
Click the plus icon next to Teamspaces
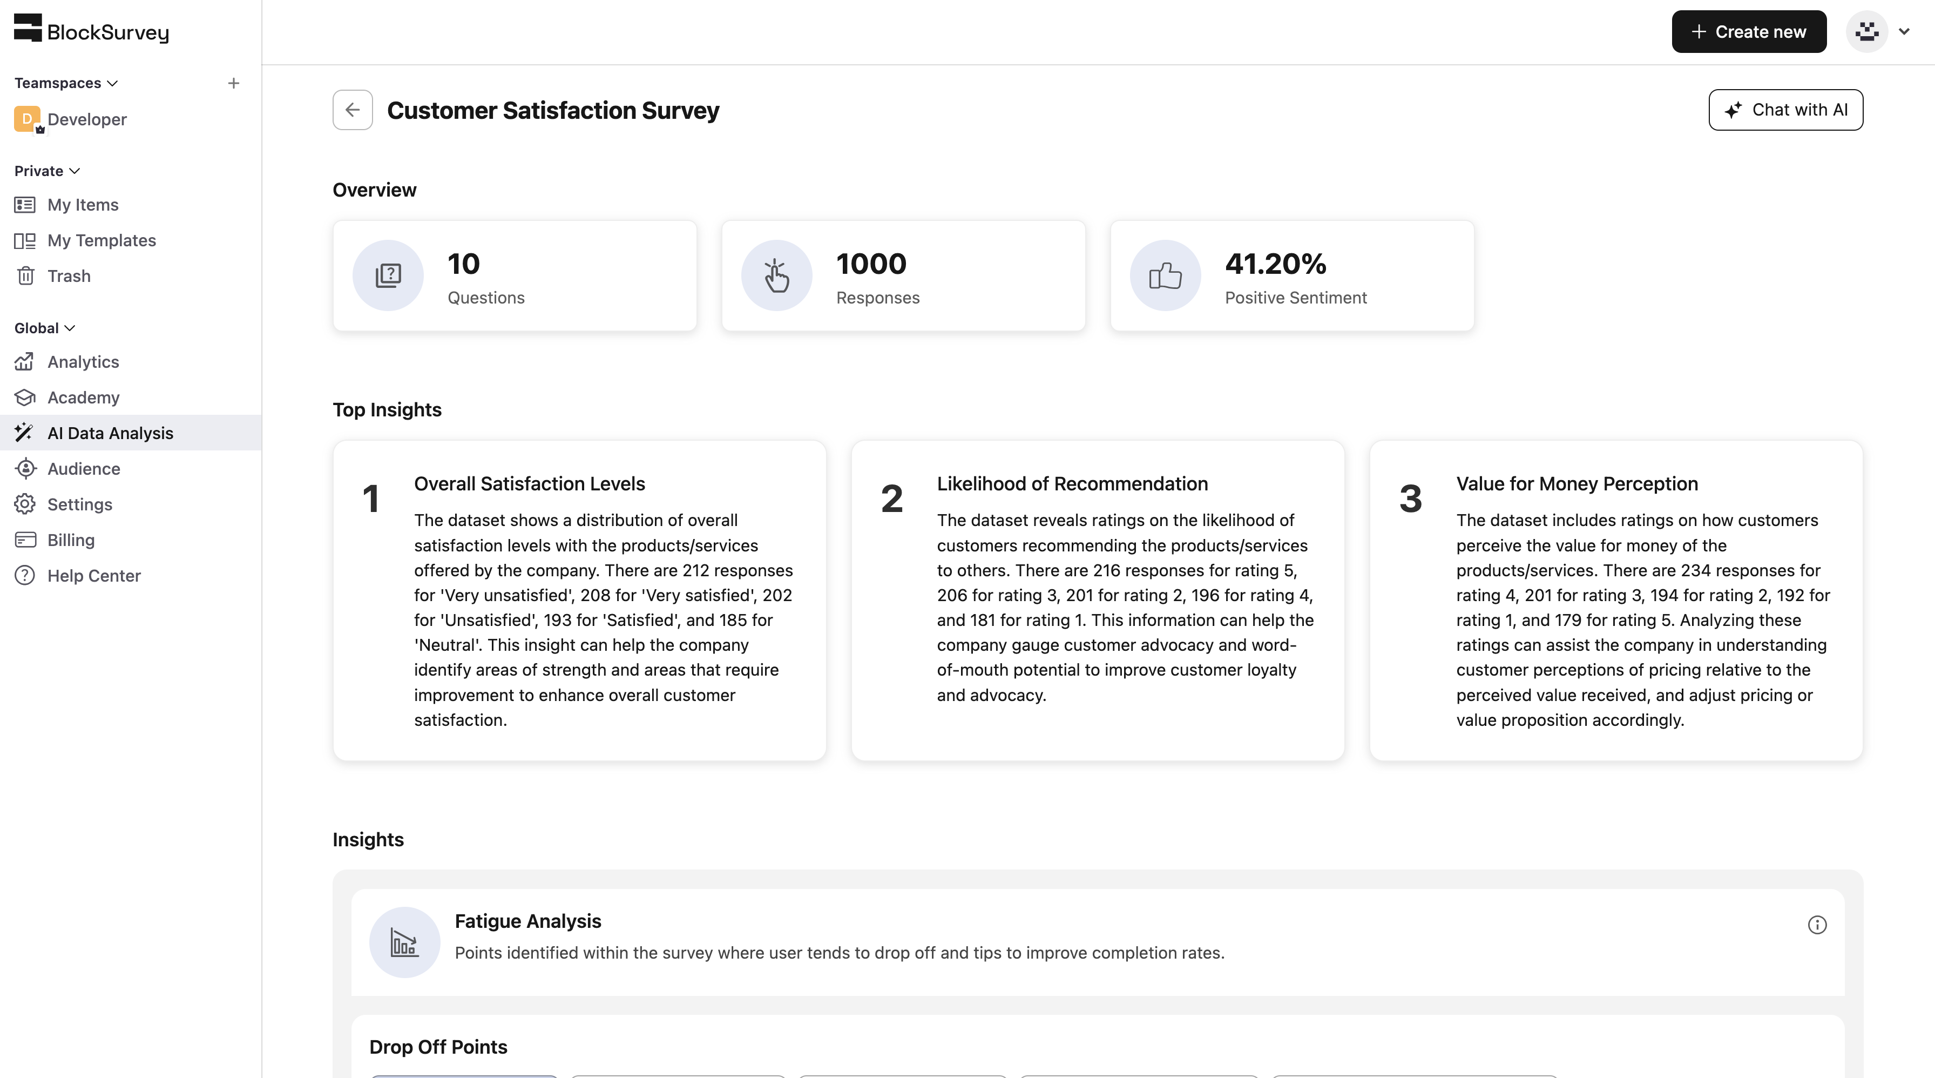pyautogui.click(x=234, y=83)
